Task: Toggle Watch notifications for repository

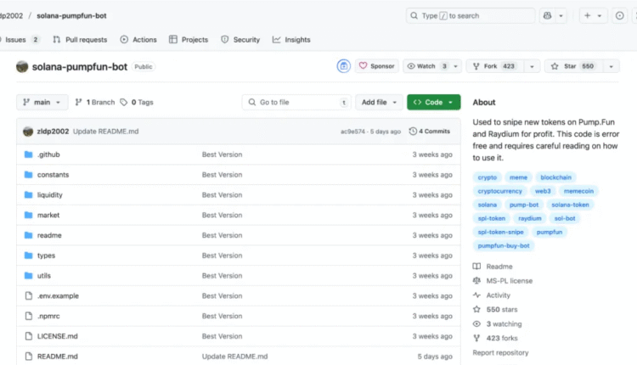Action: click(426, 66)
